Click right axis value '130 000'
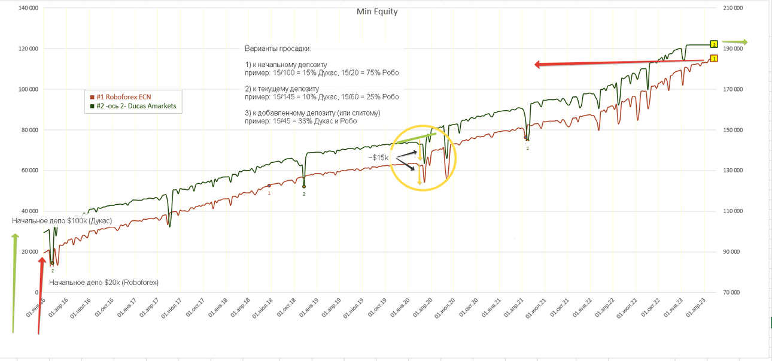The width and height of the screenshot is (772, 361). point(734,171)
